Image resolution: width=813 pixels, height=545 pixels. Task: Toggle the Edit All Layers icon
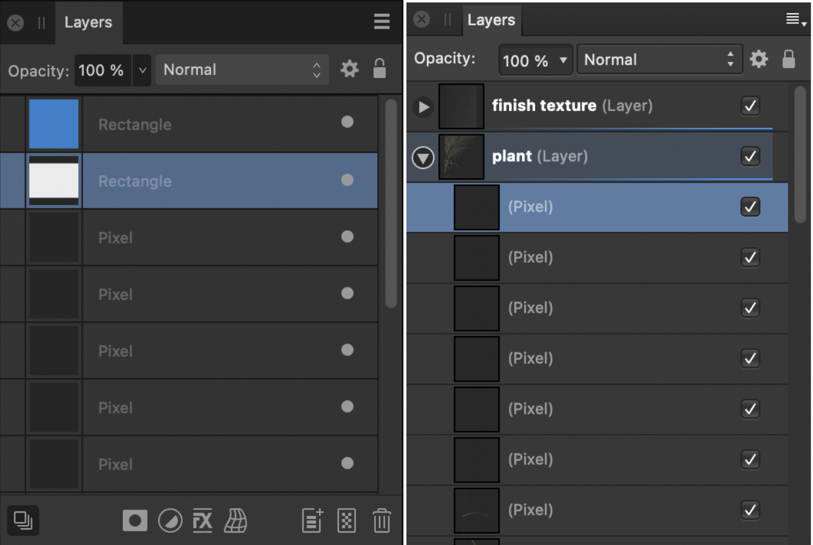pos(23,520)
